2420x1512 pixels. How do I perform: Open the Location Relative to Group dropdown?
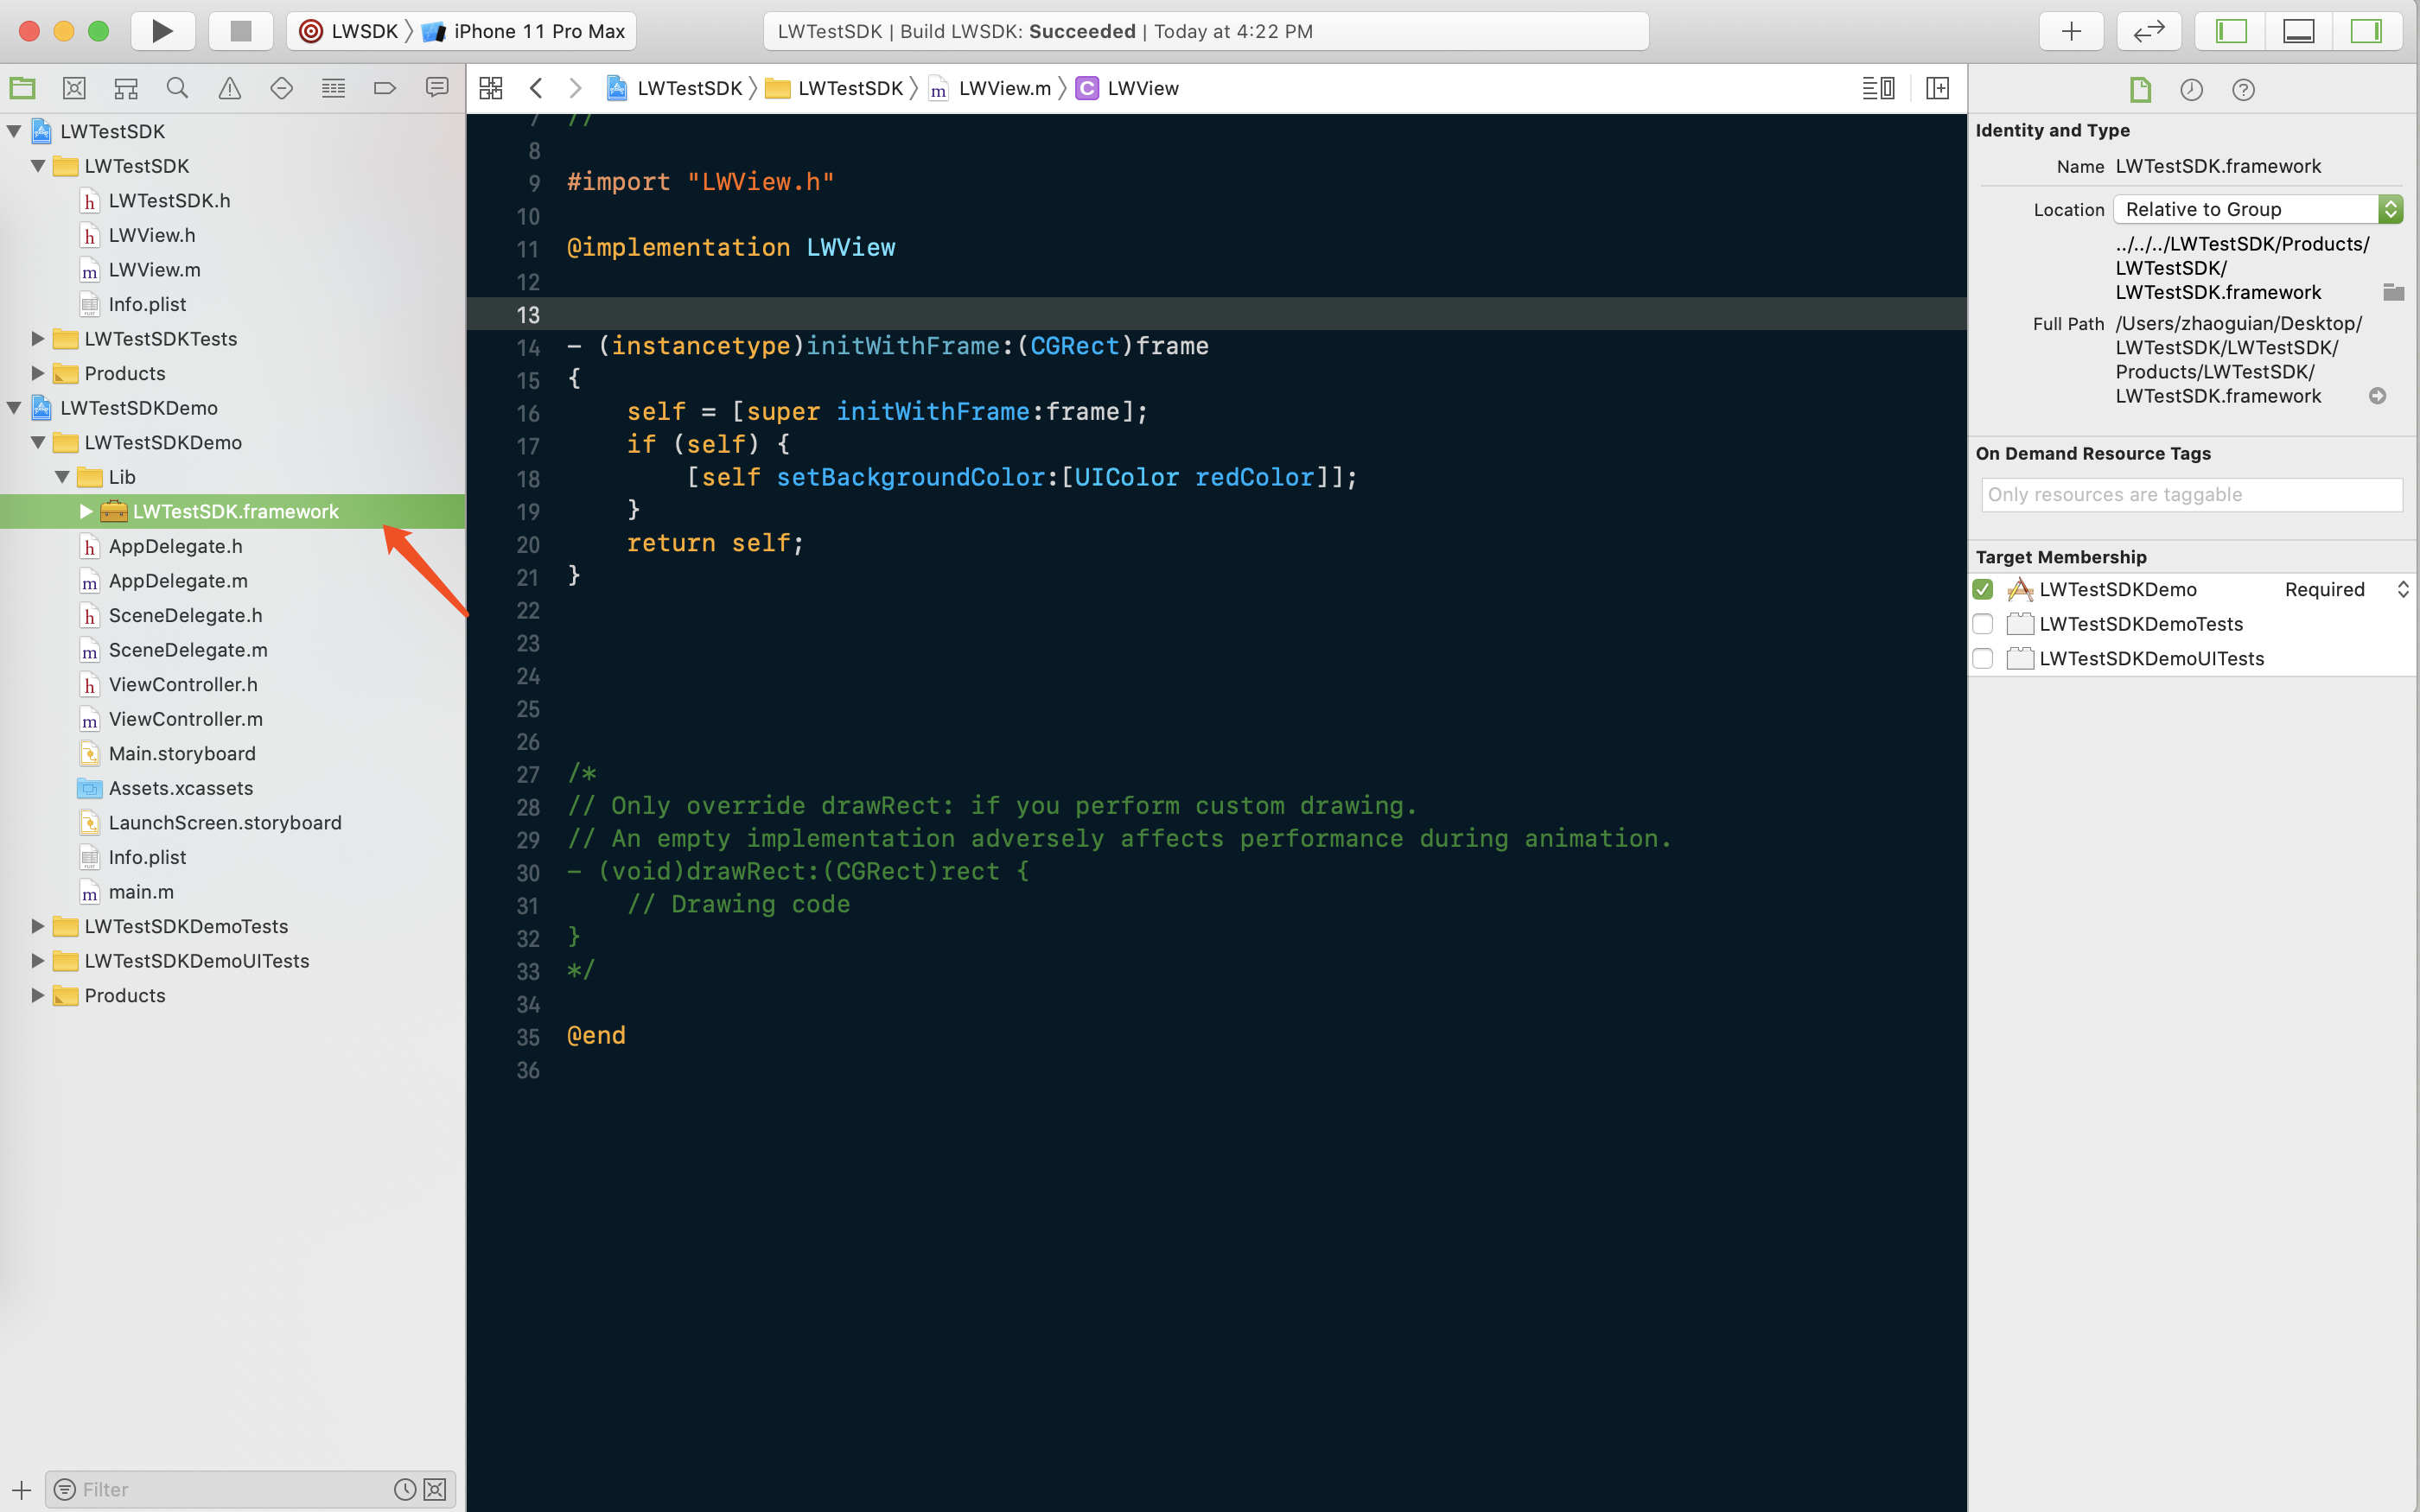[2257, 209]
